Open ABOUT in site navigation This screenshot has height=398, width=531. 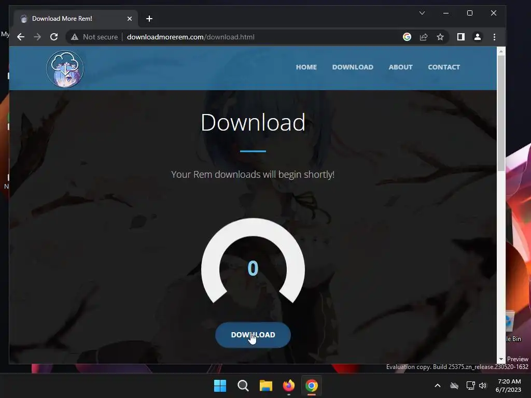[401, 67]
